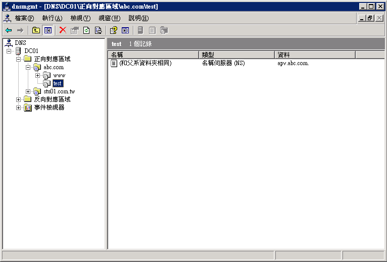The width and height of the screenshot is (387, 262).
Task: Maximize the dnsmgmt main window
Action: [371, 6]
